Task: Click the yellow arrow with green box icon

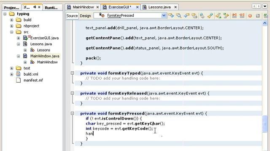Action: (x=218, y=16)
